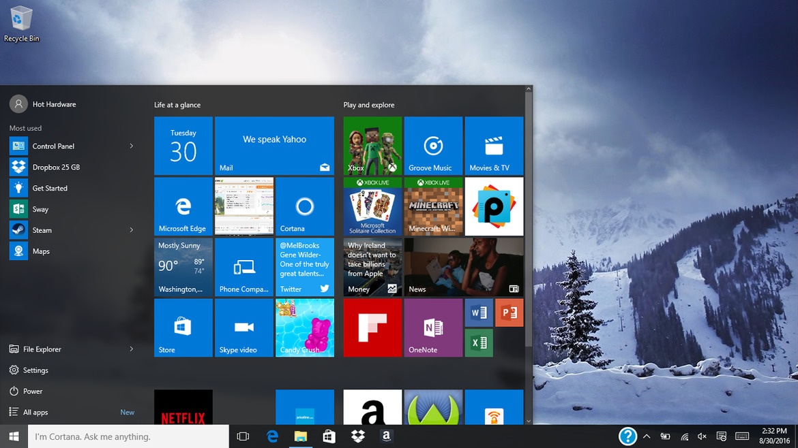Launch Edge from the taskbar
This screenshot has width=798, height=448.
(x=272, y=436)
